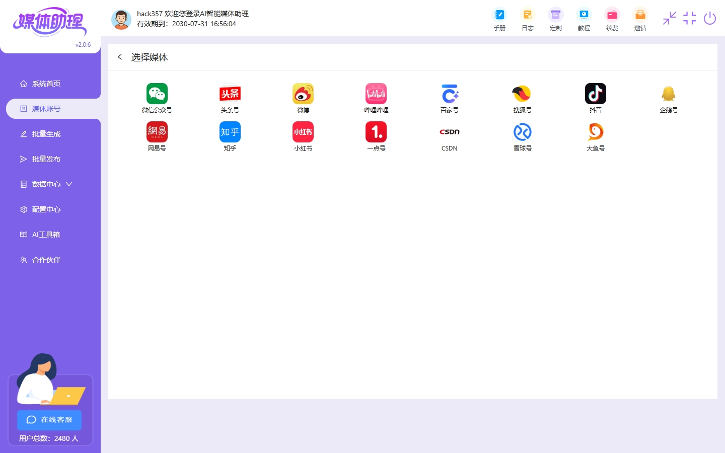Open the AI工具箱 sidebar item

(x=46, y=235)
